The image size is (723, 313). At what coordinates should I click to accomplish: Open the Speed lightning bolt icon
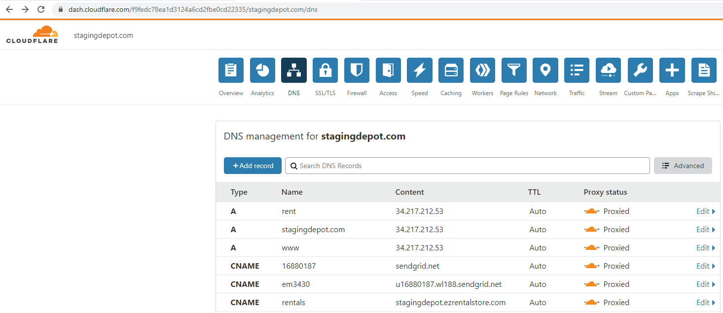tap(420, 70)
